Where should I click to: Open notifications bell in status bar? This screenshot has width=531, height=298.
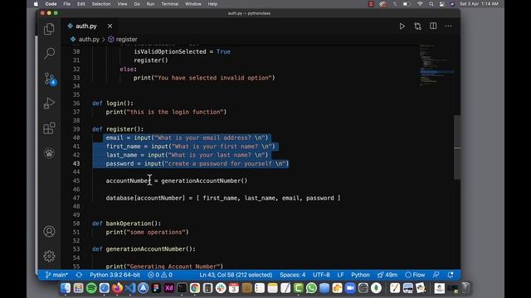[x=451, y=275]
